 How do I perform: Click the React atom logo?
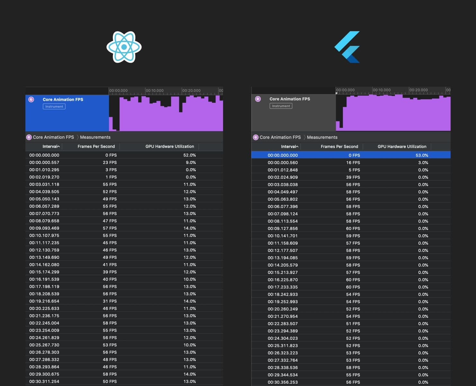[x=124, y=47]
